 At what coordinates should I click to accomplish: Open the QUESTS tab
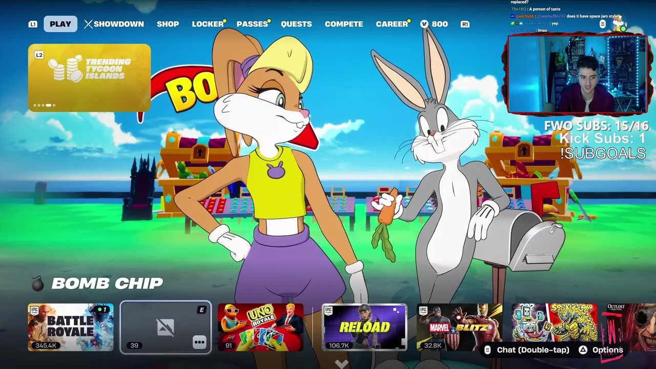tap(296, 24)
